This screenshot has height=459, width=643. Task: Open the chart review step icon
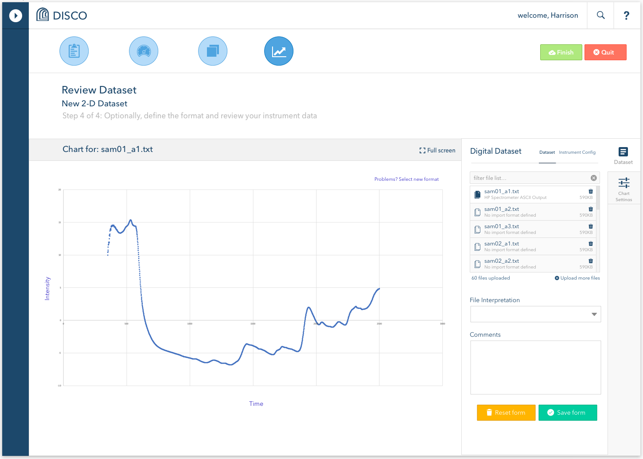(278, 51)
